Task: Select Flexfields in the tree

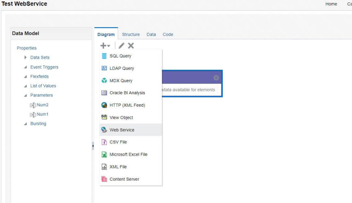Action: (x=39, y=76)
